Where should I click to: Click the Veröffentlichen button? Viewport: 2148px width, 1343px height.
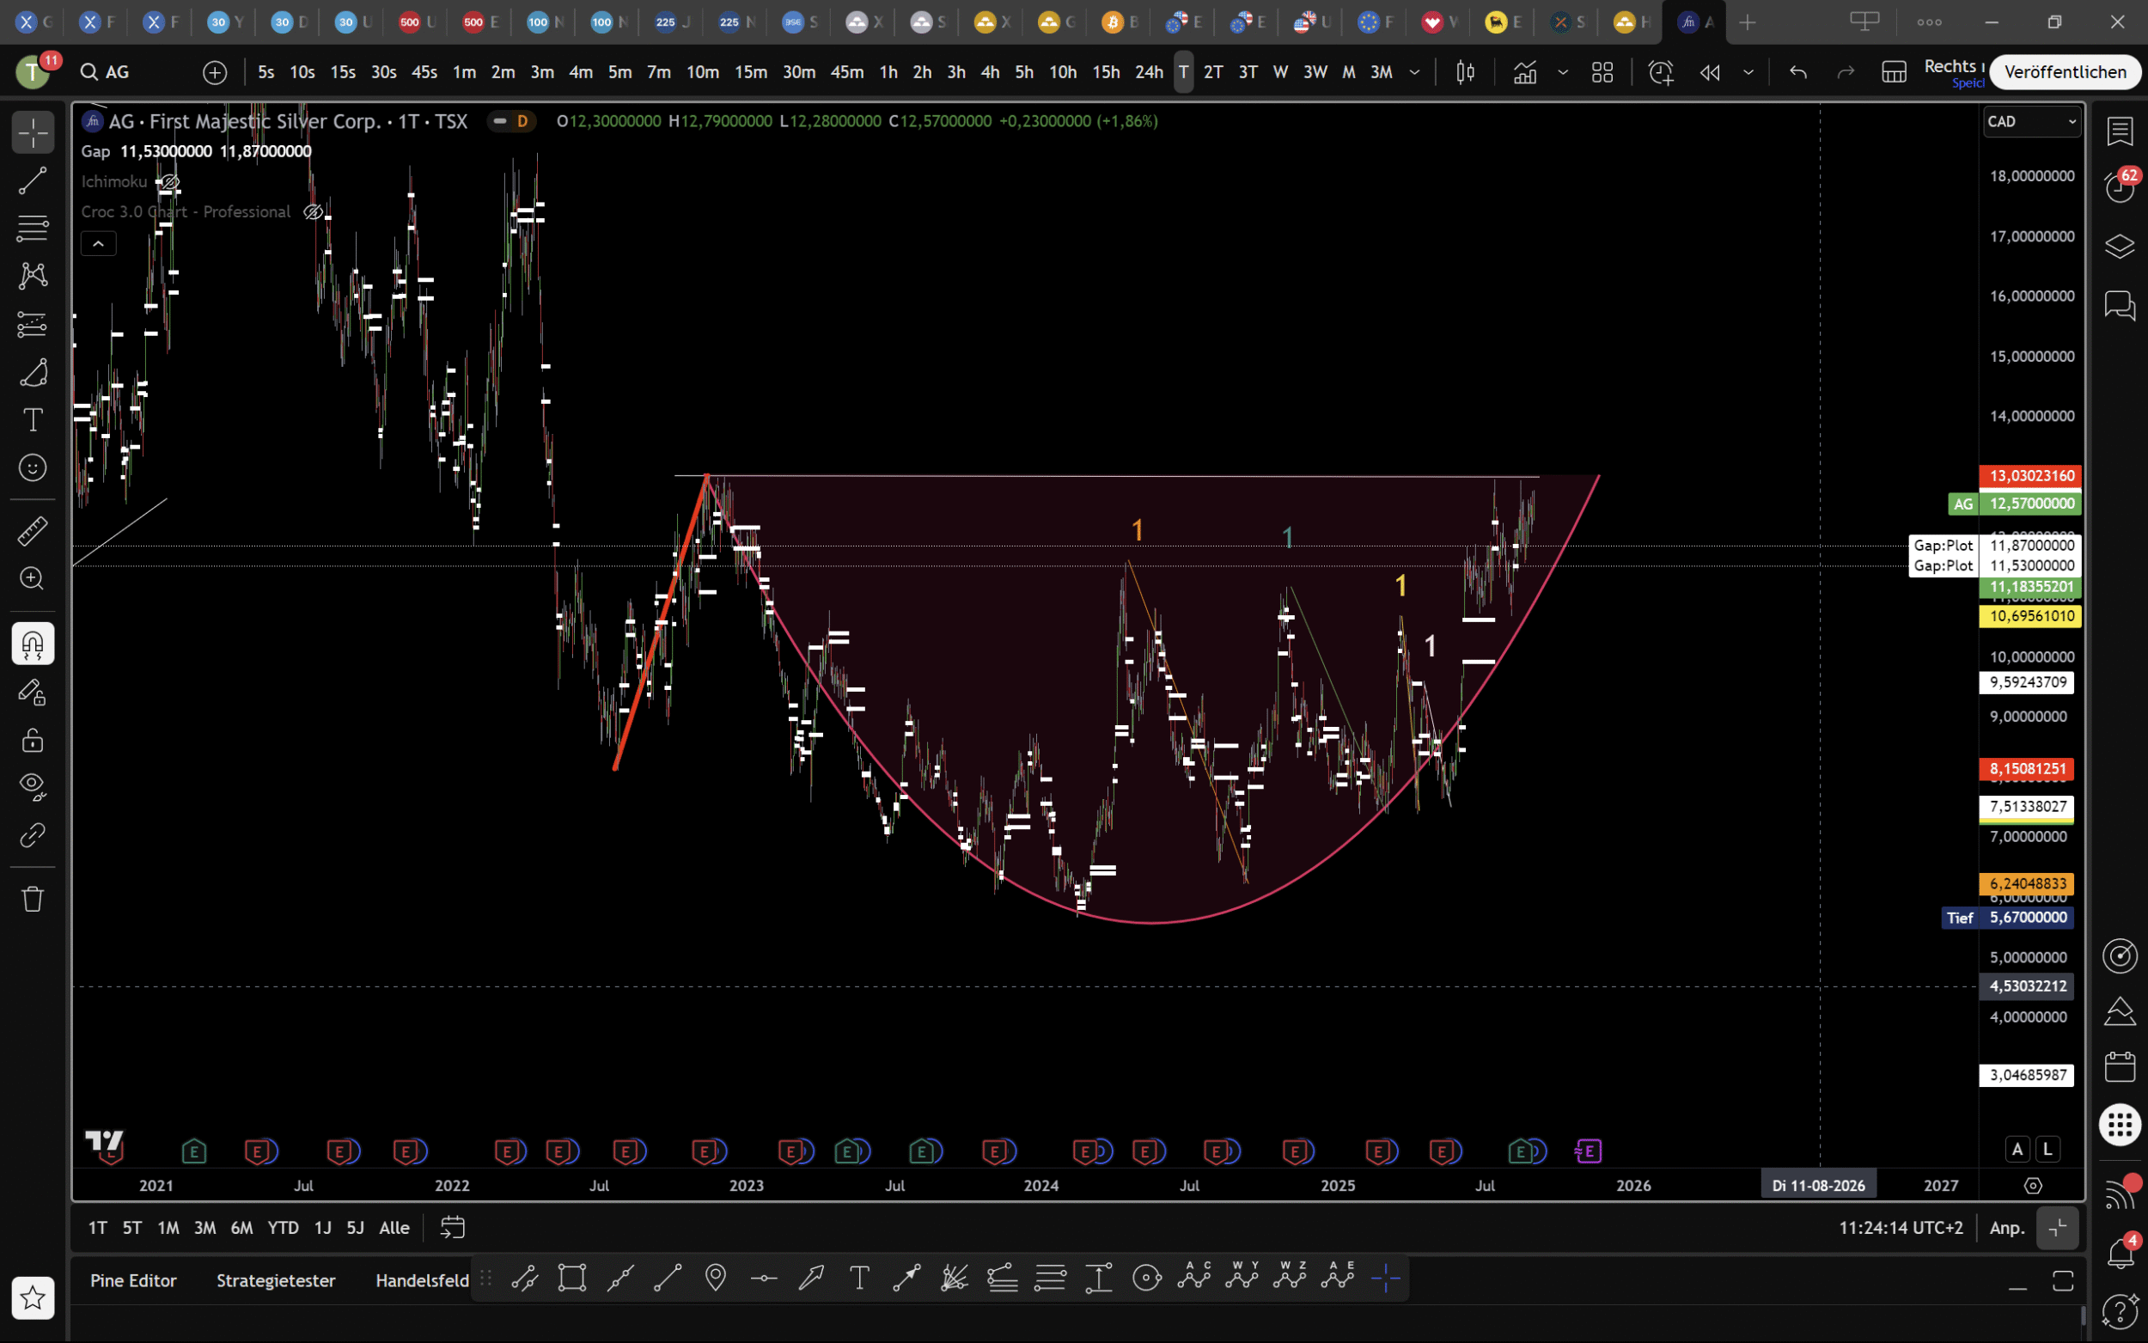(x=2065, y=72)
